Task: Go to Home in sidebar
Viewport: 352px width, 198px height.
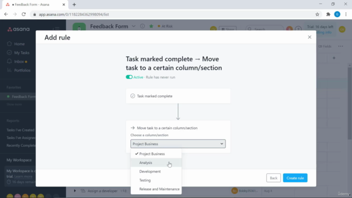Action: 16,44
